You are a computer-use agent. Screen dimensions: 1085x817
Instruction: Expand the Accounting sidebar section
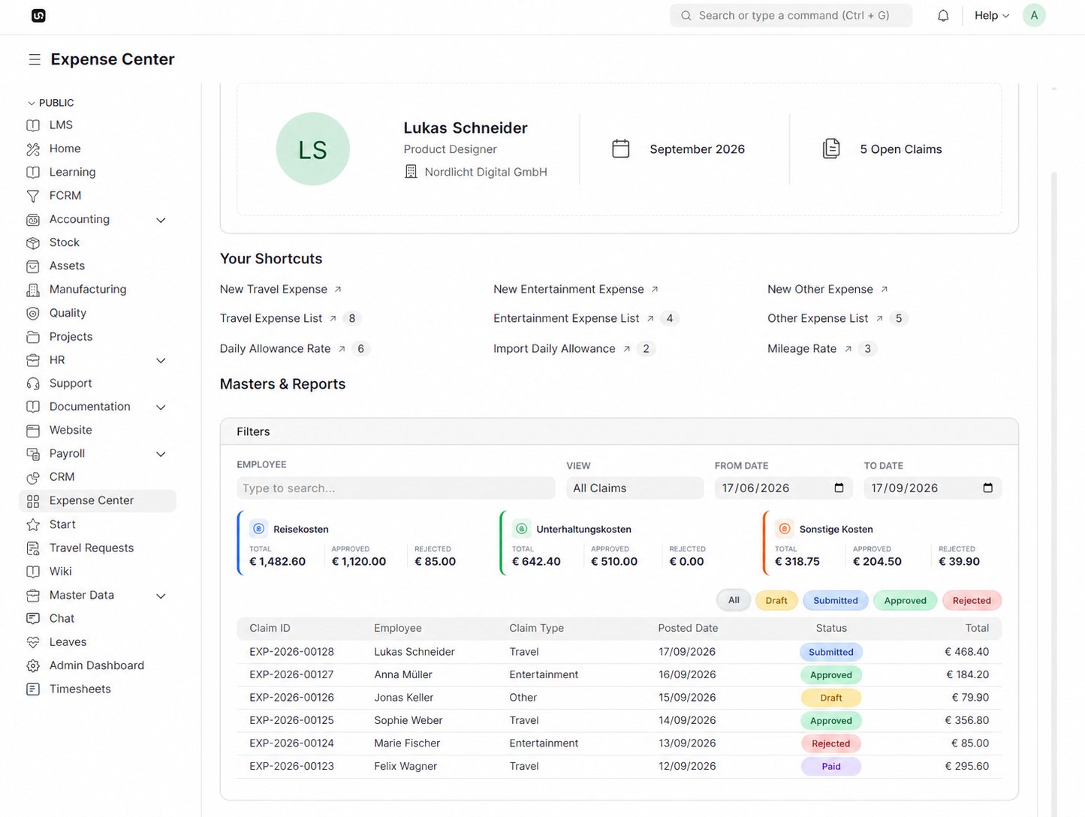point(161,220)
